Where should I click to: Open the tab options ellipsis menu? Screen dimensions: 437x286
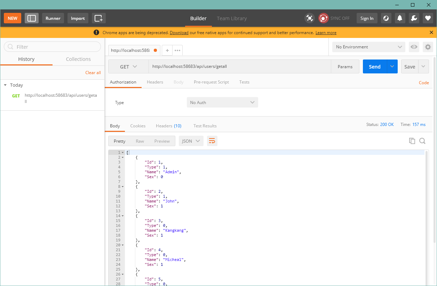(x=177, y=50)
